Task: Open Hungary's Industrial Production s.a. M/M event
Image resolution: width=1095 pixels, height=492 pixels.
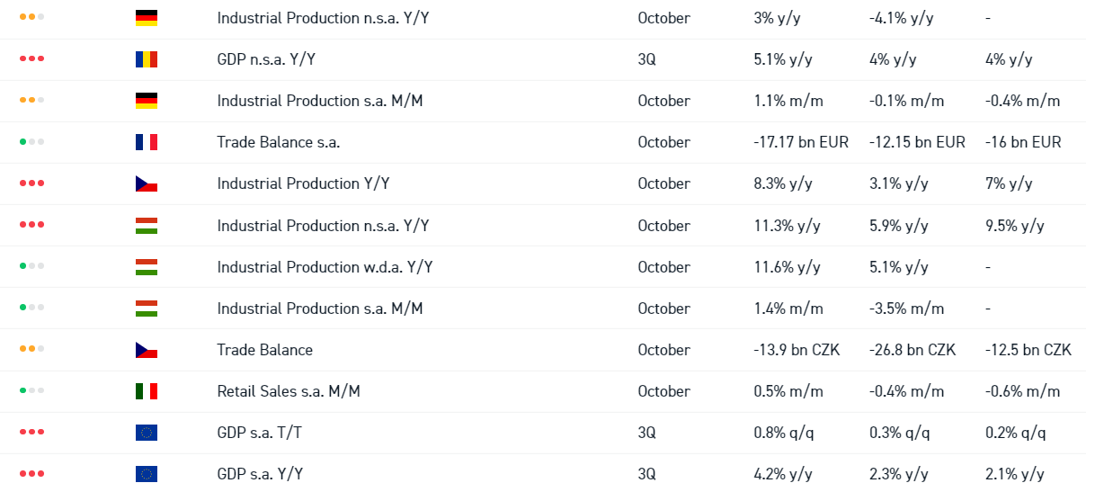Action: [x=319, y=309]
